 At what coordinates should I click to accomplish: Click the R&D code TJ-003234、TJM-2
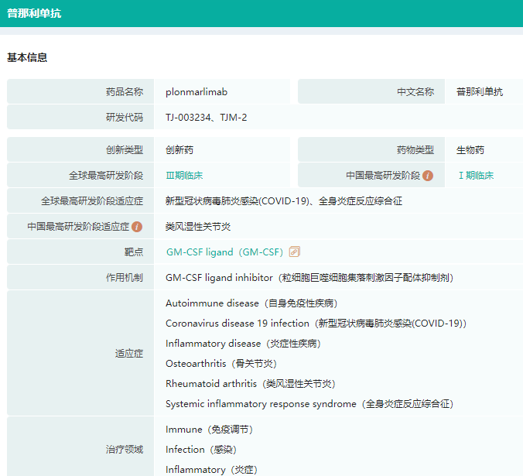(x=207, y=118)
